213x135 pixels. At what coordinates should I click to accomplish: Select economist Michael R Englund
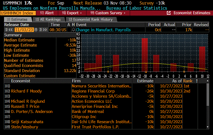point(28,101)
